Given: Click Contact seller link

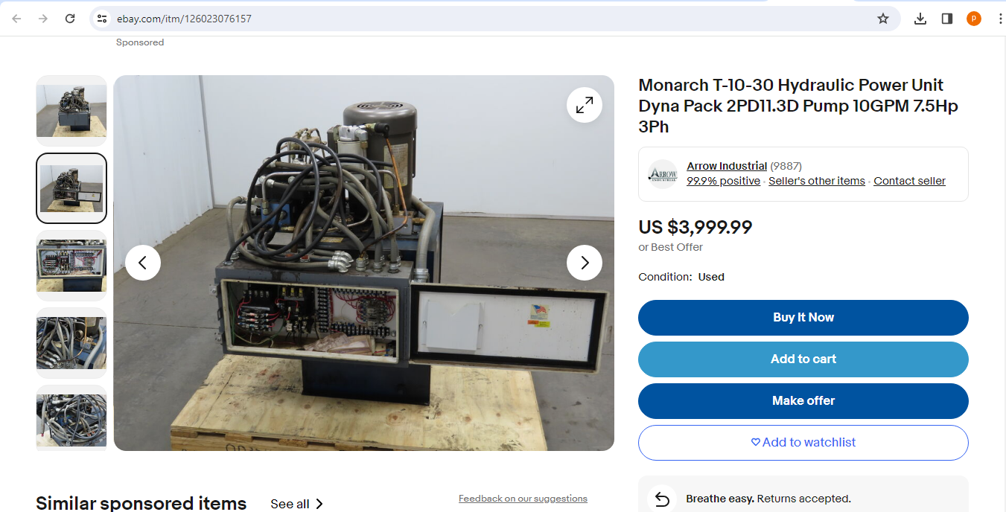Looking at the screenshot, I should (909, 181).
